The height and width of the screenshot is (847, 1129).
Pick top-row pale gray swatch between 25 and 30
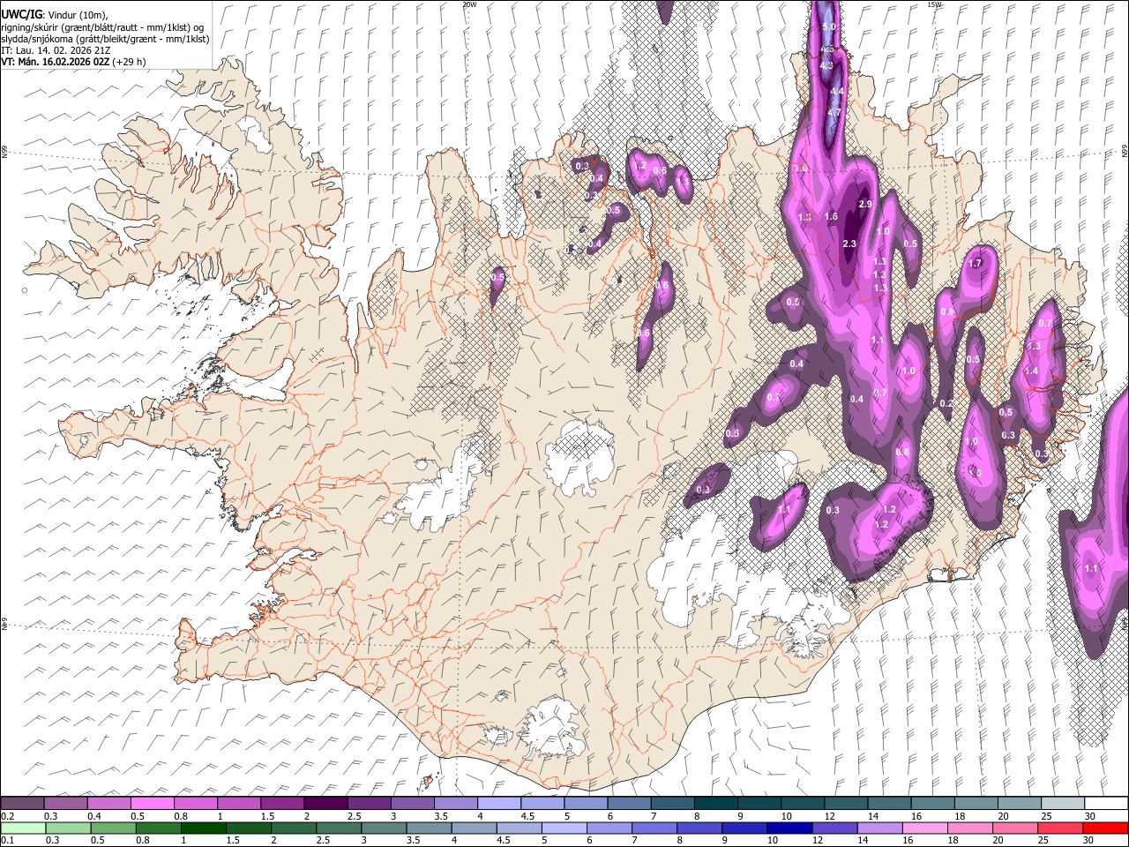tap(1064, 804)
